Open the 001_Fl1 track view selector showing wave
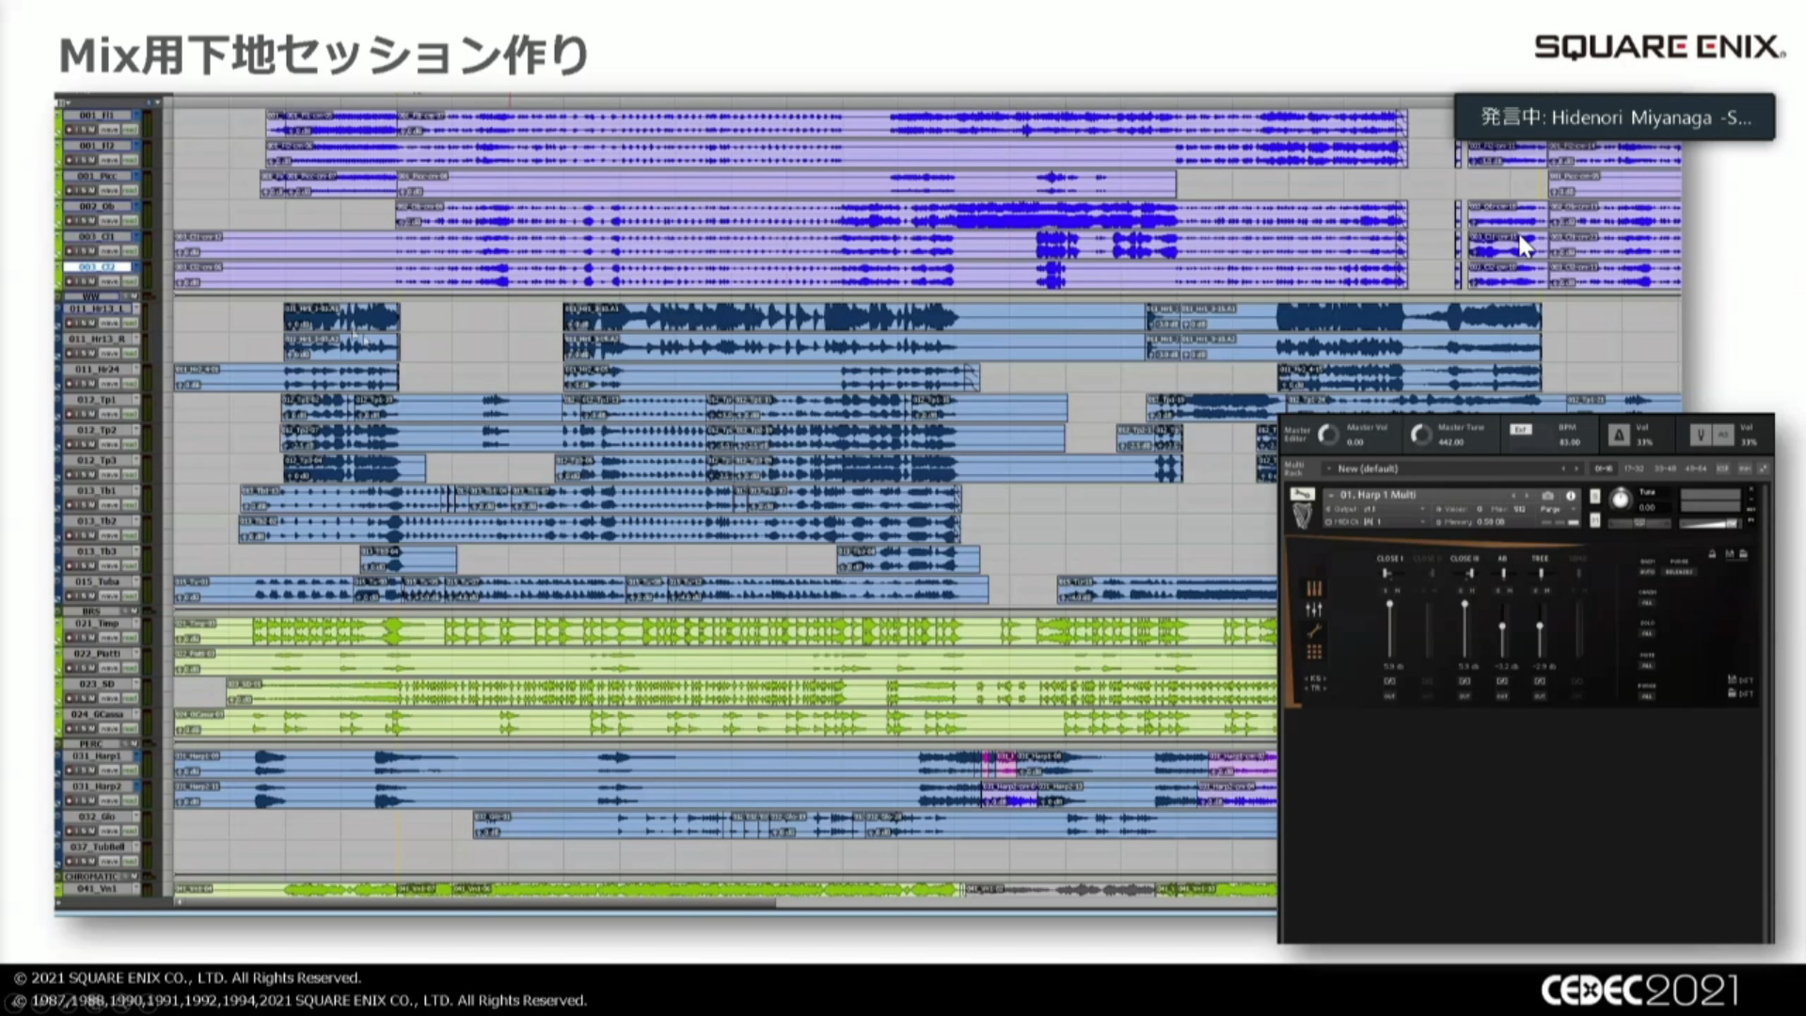 point(109,130)
